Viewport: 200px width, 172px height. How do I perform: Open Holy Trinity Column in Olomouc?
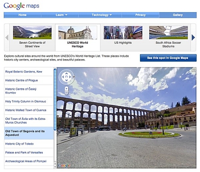point(29,101)
